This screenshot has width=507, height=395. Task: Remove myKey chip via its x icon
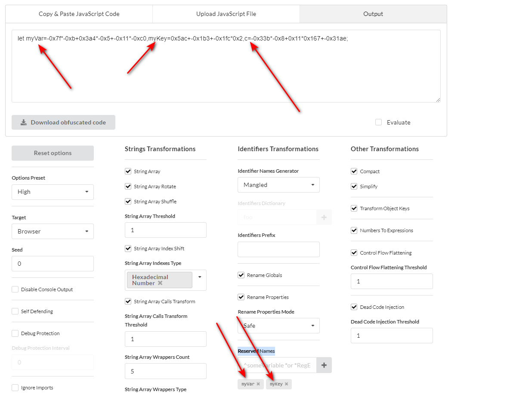pyautogui.click(x=286, y=384)
